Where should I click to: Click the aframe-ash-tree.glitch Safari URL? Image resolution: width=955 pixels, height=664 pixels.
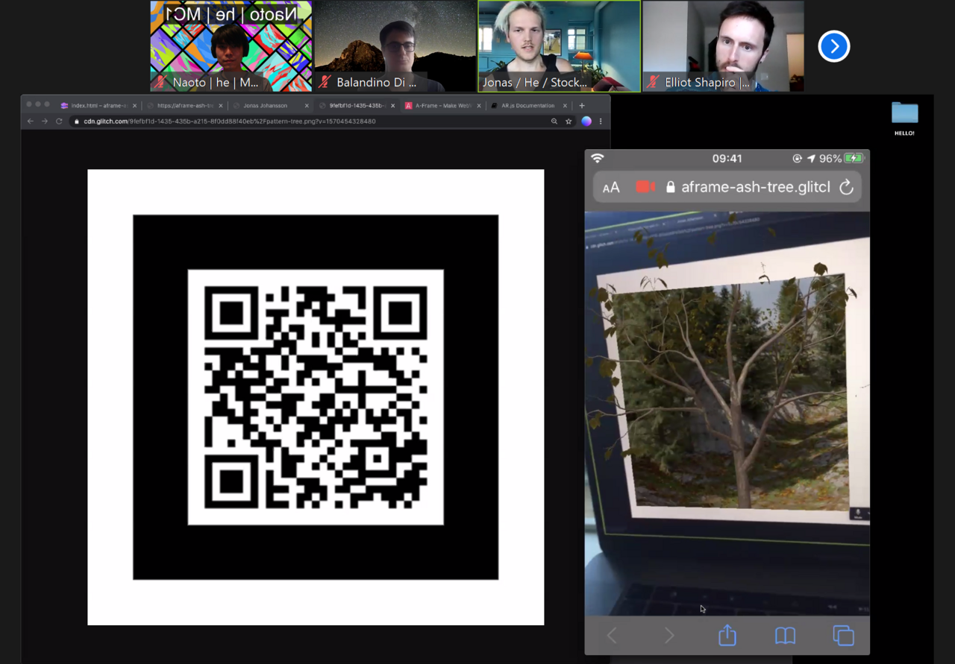pyautogui.click(x=755, y=187)
